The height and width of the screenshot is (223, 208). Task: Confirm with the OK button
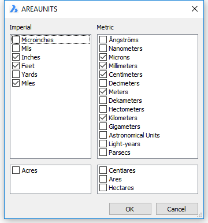point(130,209)
